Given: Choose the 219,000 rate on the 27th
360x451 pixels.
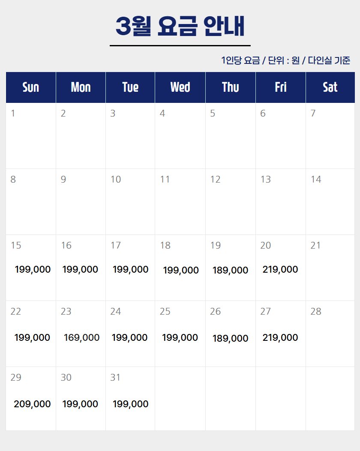Looking at the screenshot, I should click(x=280, y=337).
